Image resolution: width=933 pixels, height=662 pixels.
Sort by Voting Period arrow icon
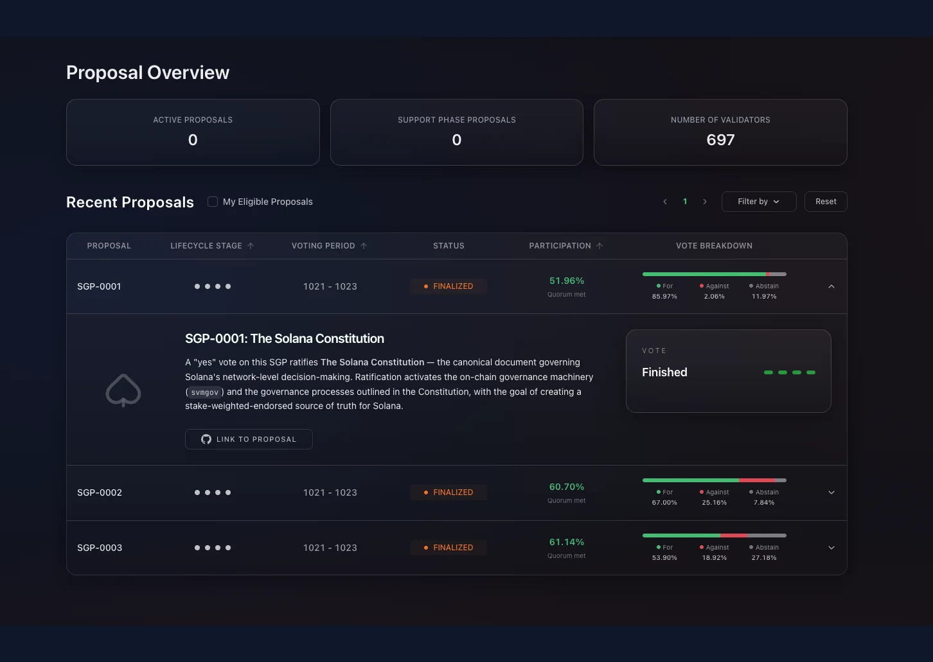pos(364,246)
